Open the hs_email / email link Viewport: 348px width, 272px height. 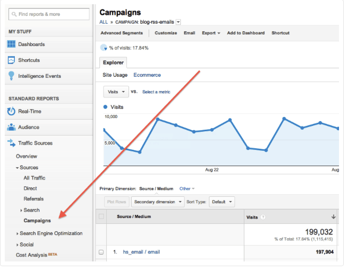tap(141, 252)
